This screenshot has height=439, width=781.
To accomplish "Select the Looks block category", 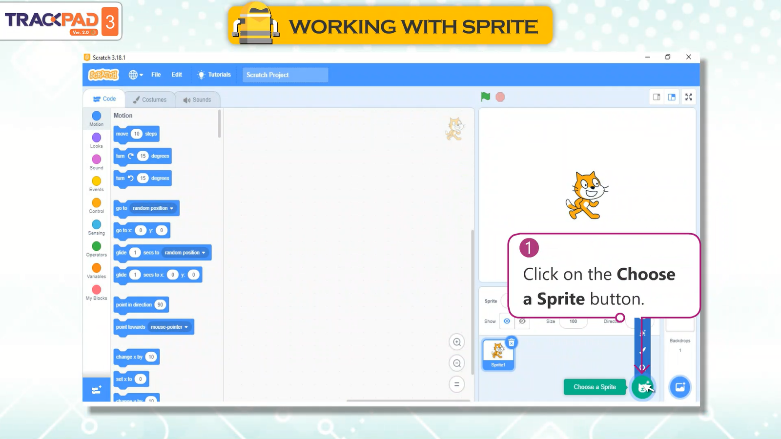I will coord(97,140).
